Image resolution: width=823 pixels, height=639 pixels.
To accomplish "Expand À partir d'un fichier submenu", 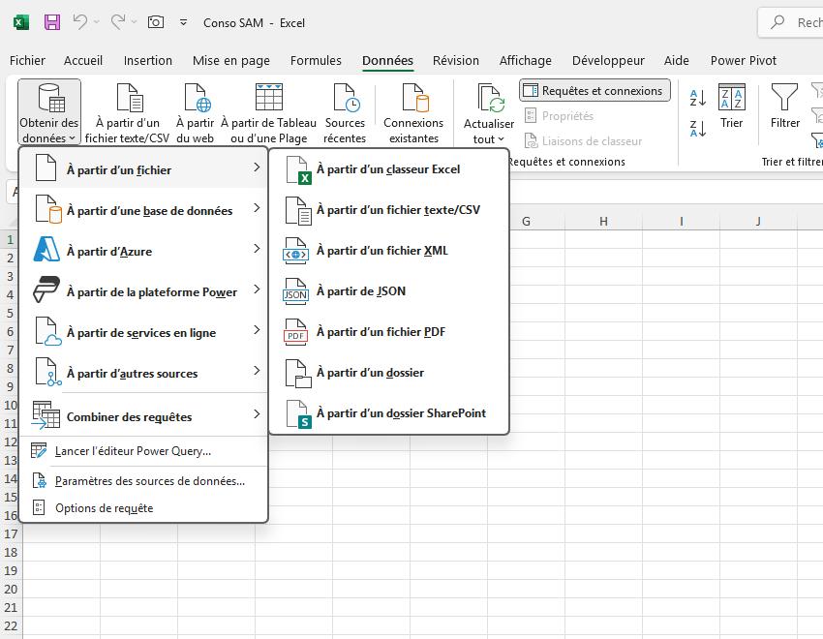I will pos(143,168).
